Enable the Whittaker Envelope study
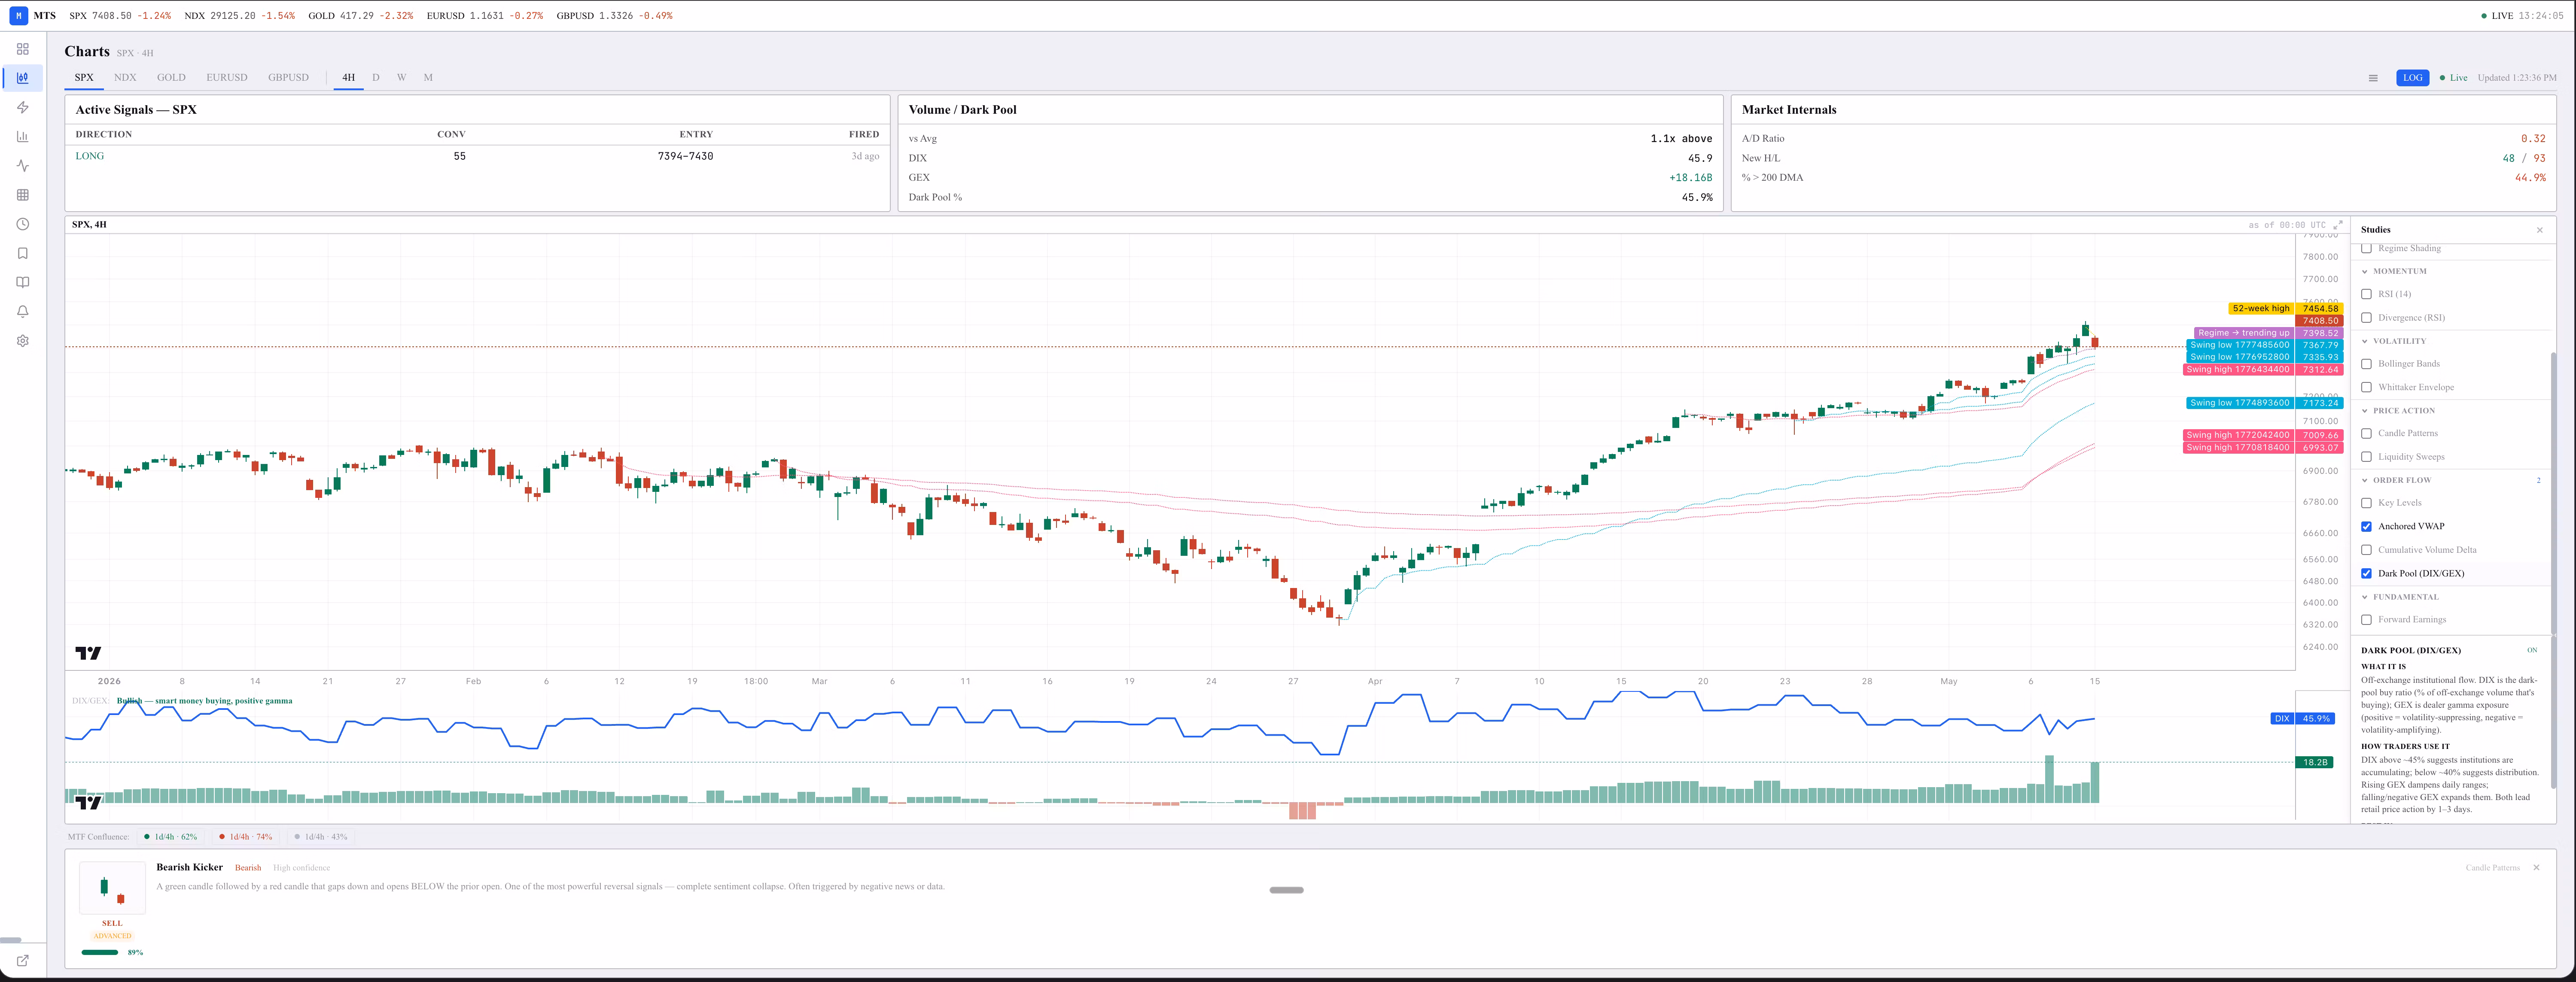2576x982 pixels. (2366, 388)
